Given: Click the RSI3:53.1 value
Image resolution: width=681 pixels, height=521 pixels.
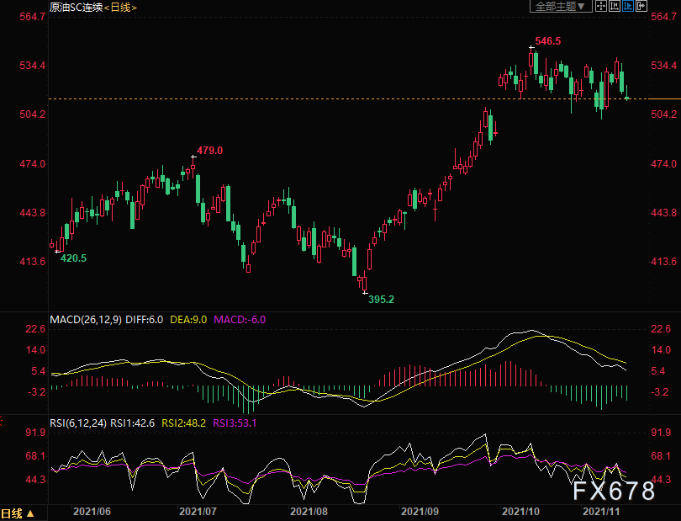Looking at the screenshot, I should [235, 423].
